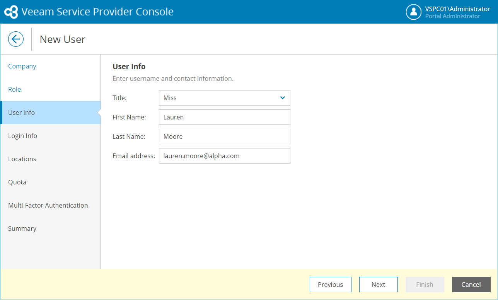Open the user profile avatar icon

[x=414, y=12]
